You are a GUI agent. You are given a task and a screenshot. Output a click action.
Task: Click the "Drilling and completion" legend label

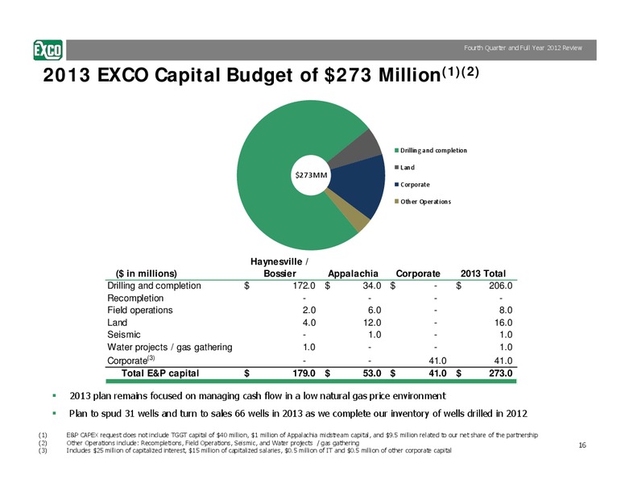[433, 151]
